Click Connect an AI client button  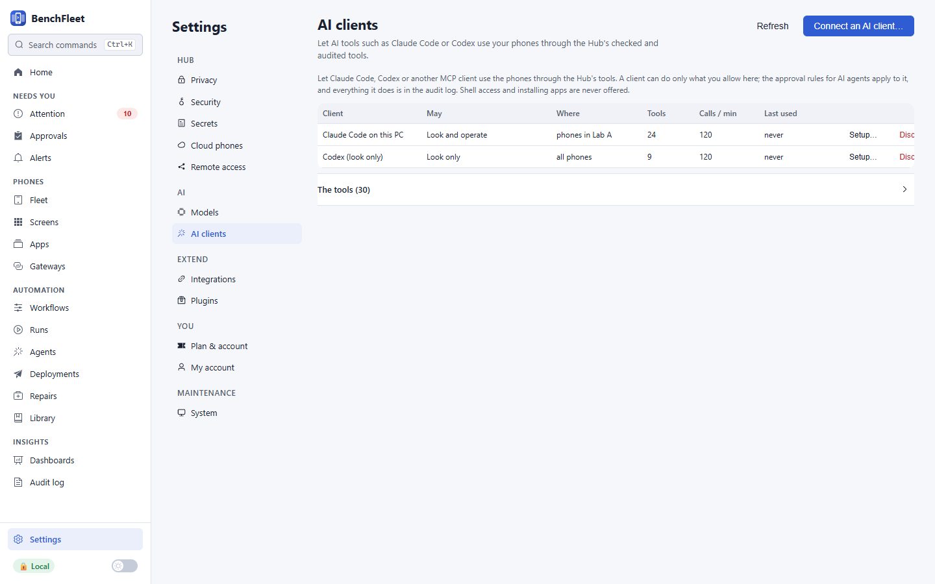[858, 26]
